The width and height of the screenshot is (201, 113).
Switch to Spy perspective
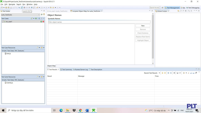tap(183, 8)
